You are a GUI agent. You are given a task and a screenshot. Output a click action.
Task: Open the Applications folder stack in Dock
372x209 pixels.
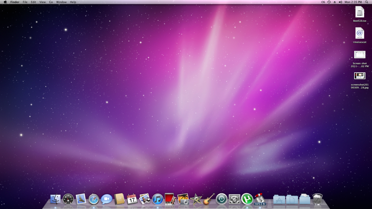[279, 200]
